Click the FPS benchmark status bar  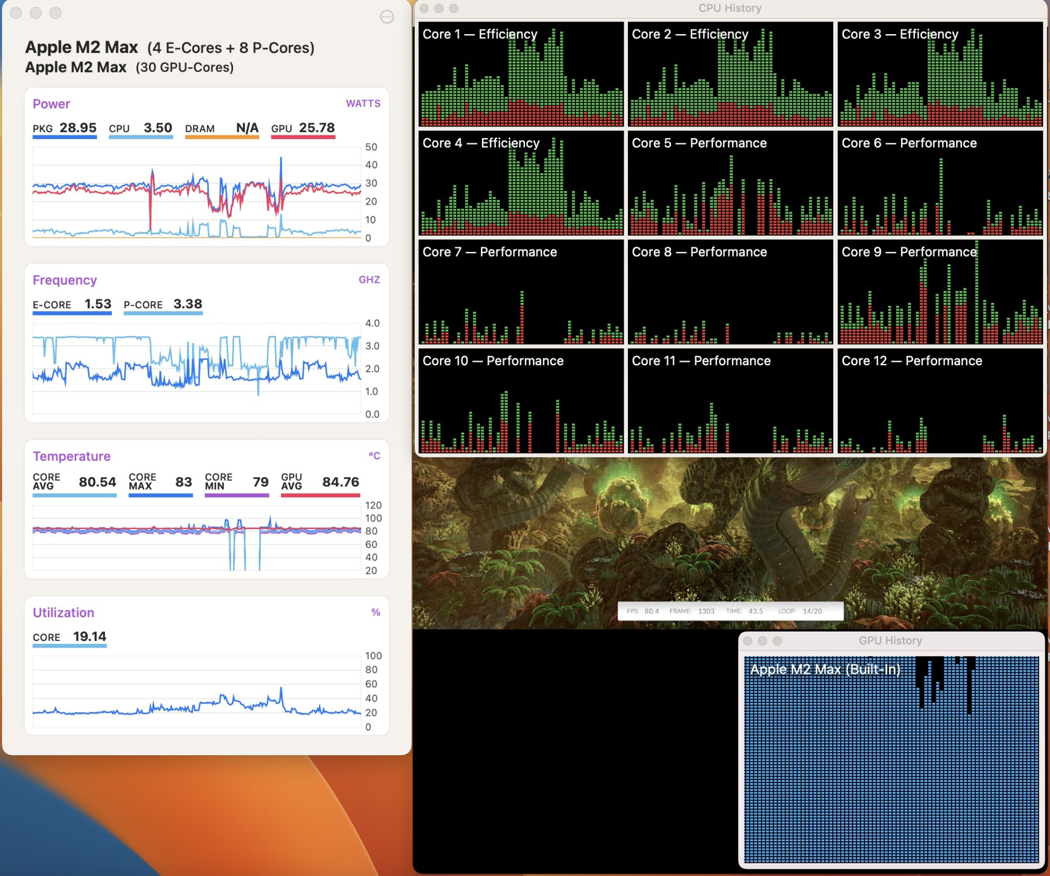click(730, 611)
